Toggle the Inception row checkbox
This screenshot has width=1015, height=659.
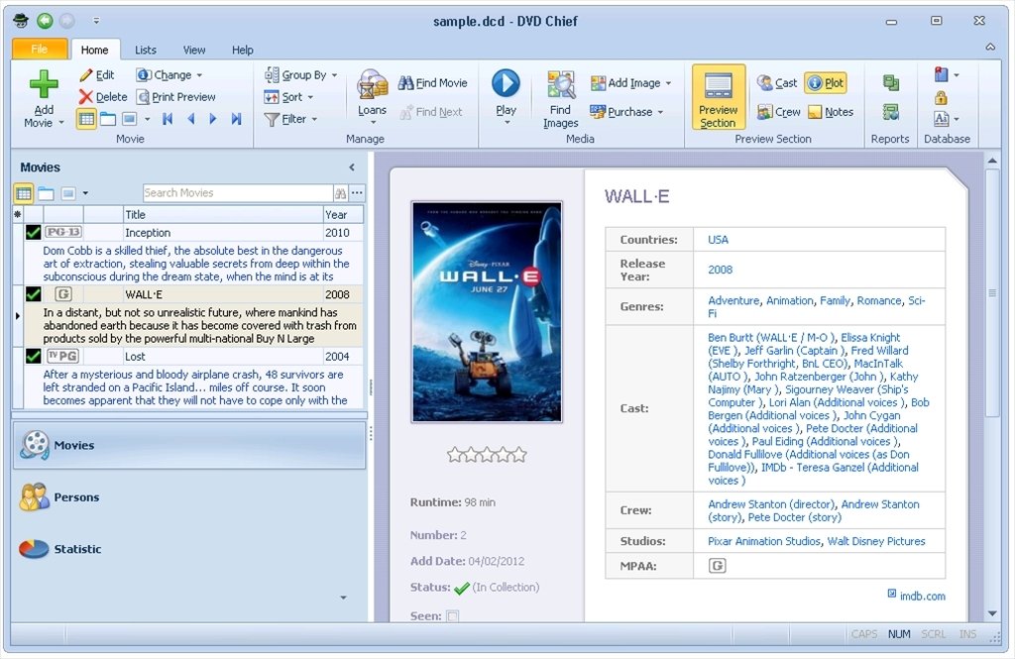coord(33,233)
